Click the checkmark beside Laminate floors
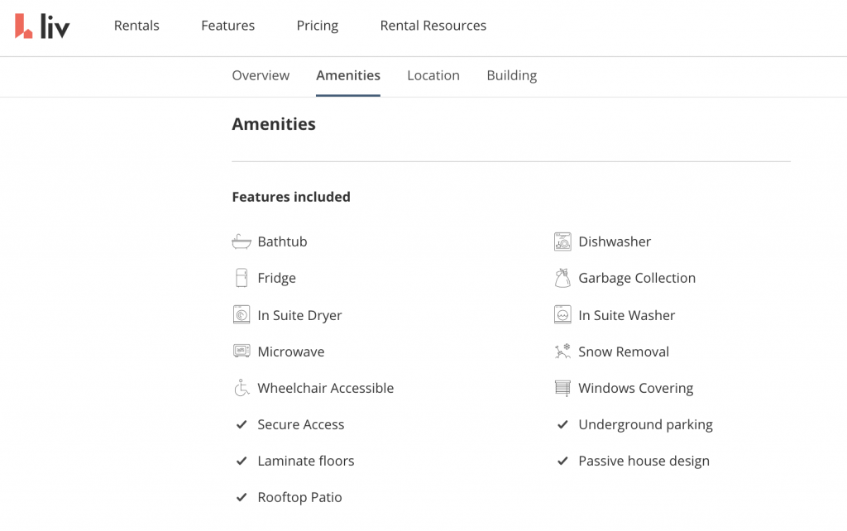847x531 pixels. click(242, 461)
